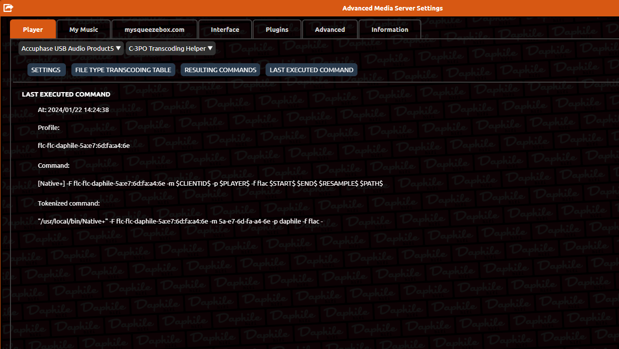Expand the Accuphase USB Audio Product5 dropdown
Image resolution: width=619 pixels, height=349 pixels.
[x=71, y=48]
